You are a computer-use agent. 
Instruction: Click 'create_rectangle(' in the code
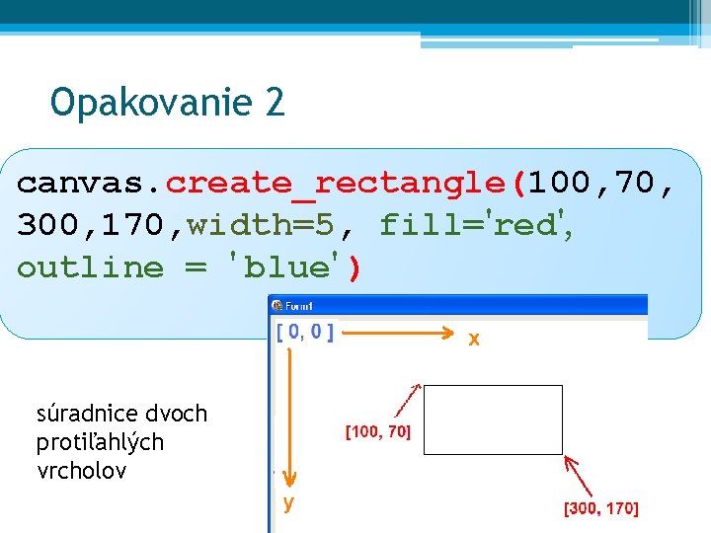point(346,184)
